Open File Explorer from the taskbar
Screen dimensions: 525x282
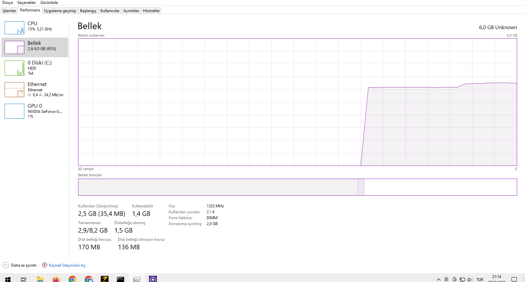[x=40, y=279]
